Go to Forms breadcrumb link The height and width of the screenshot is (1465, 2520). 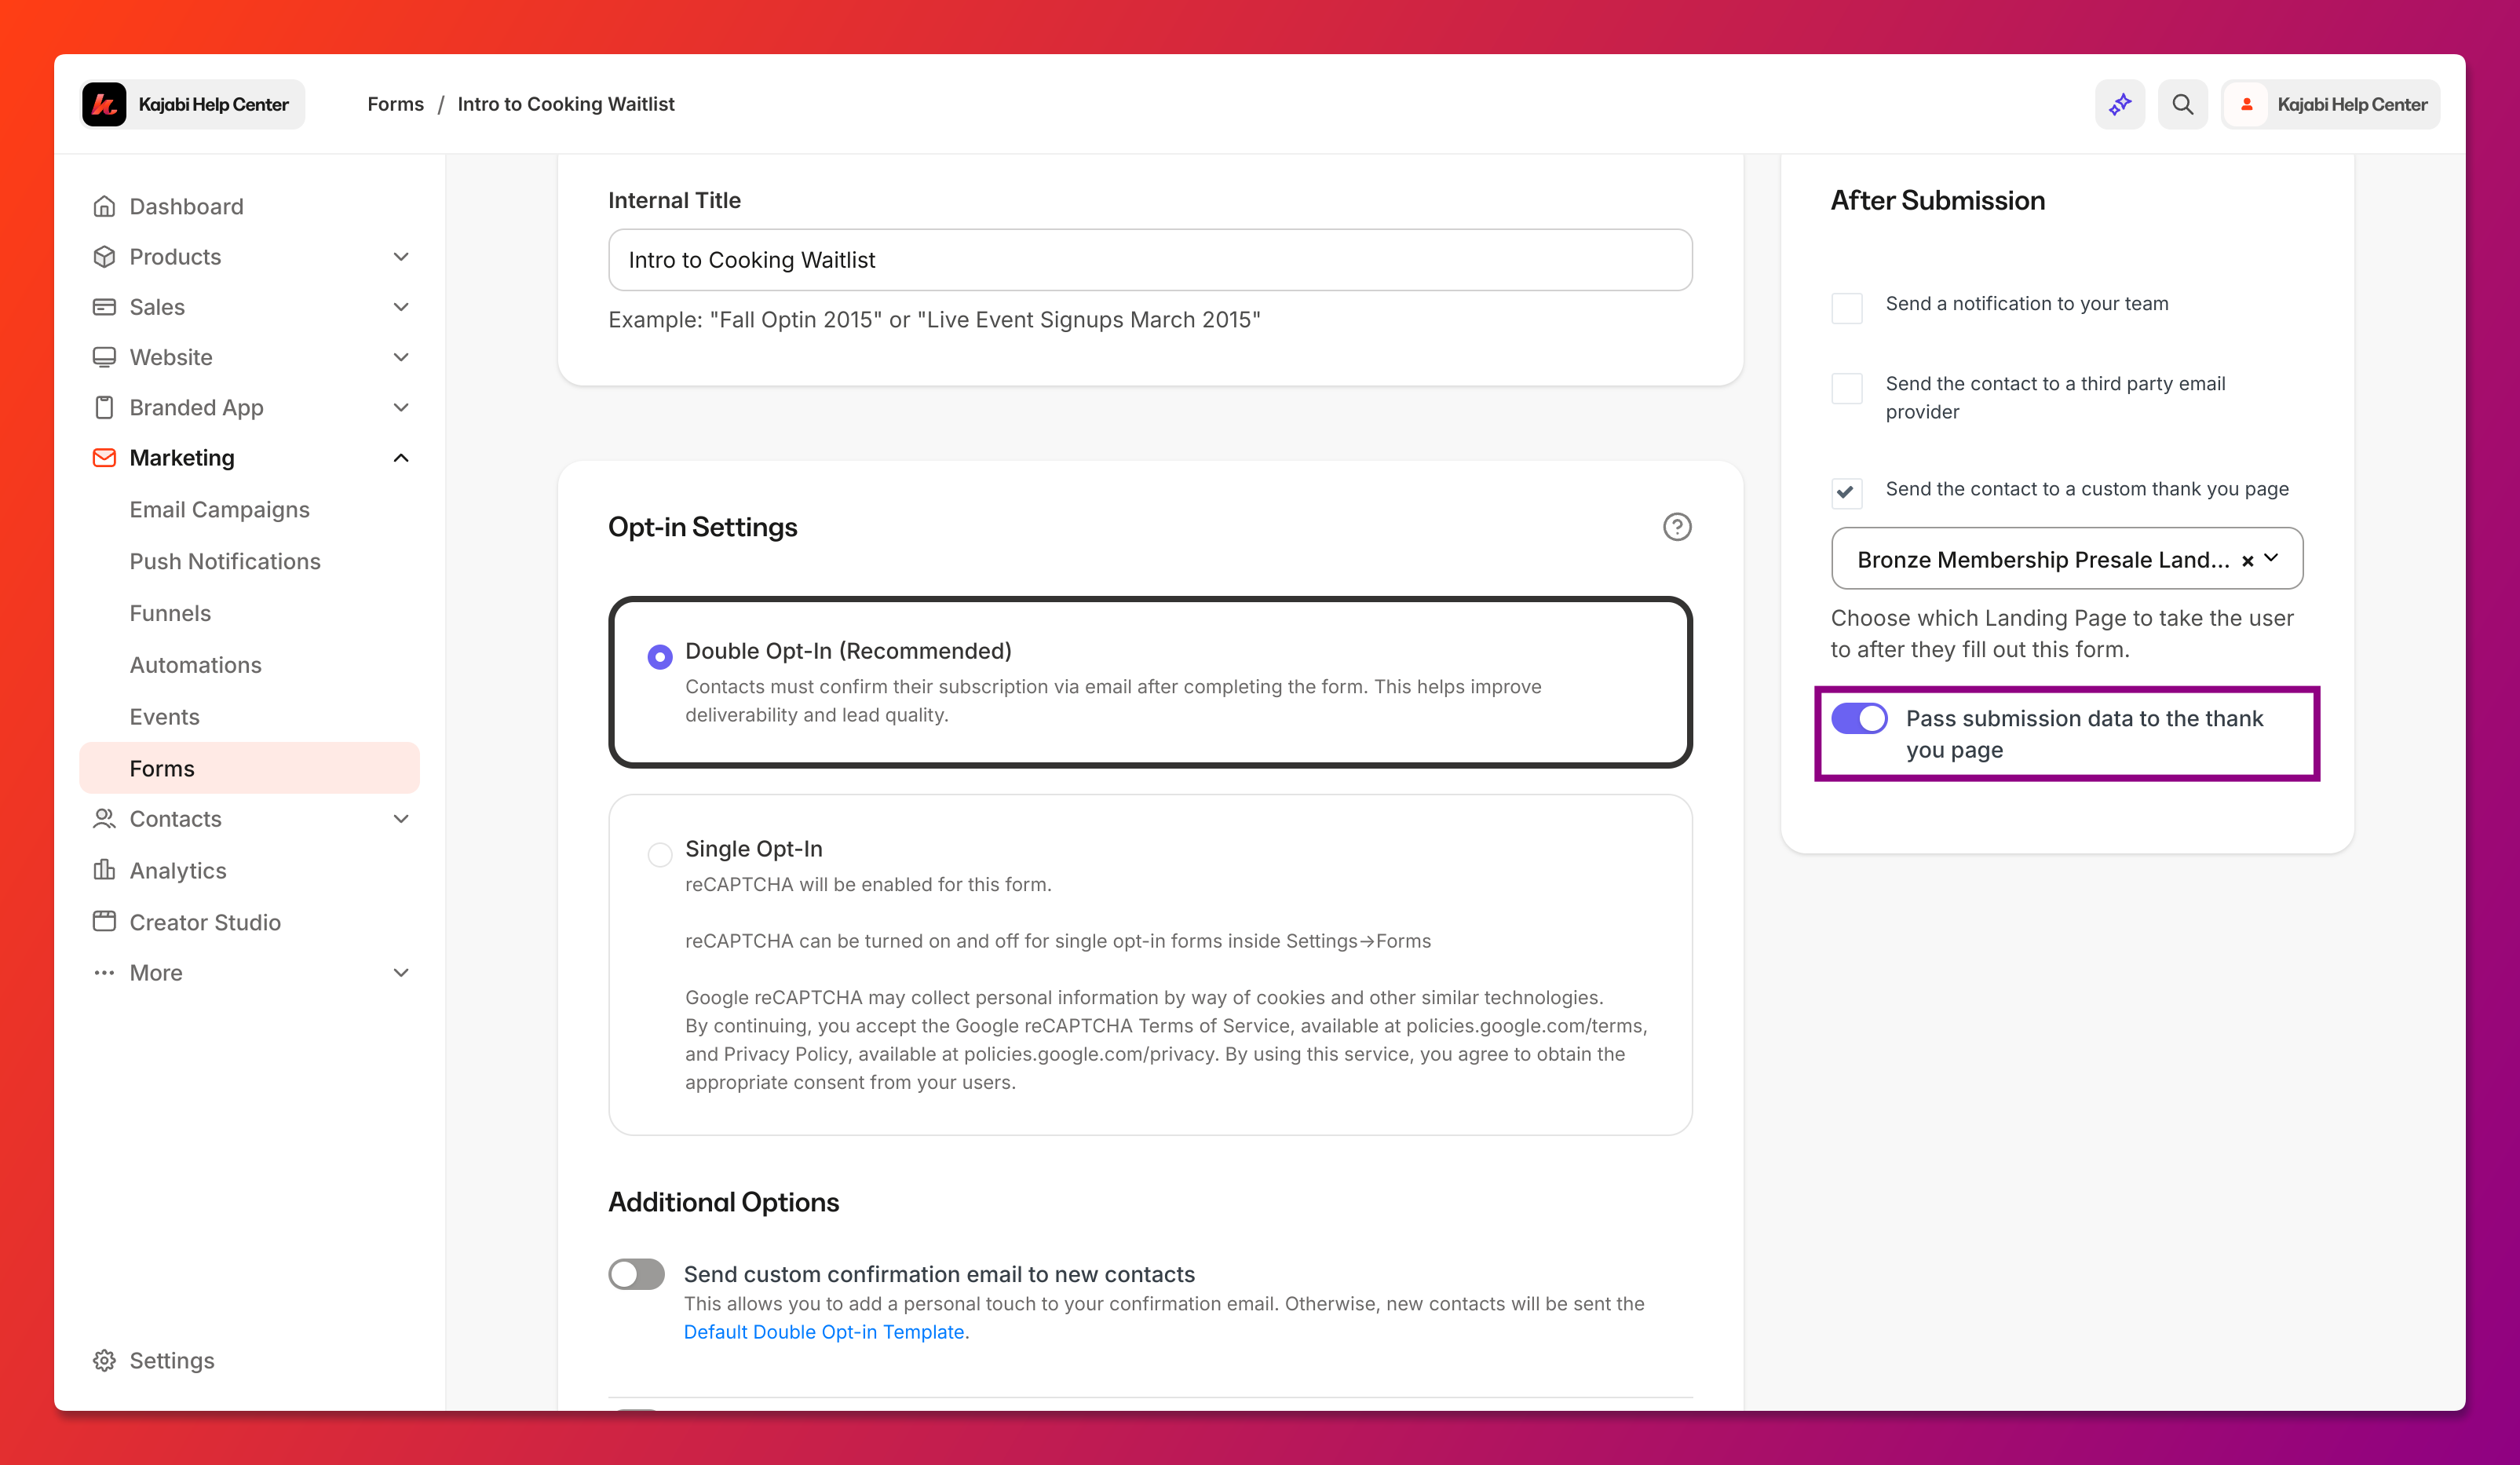(395, 104)
